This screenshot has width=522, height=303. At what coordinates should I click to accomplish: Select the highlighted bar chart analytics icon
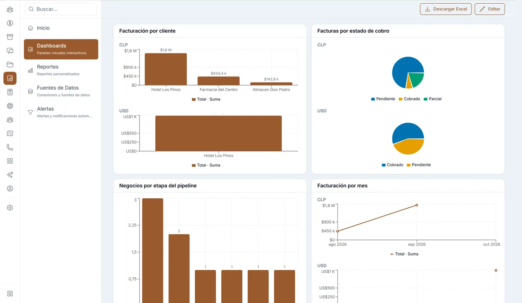click(10, 78)
